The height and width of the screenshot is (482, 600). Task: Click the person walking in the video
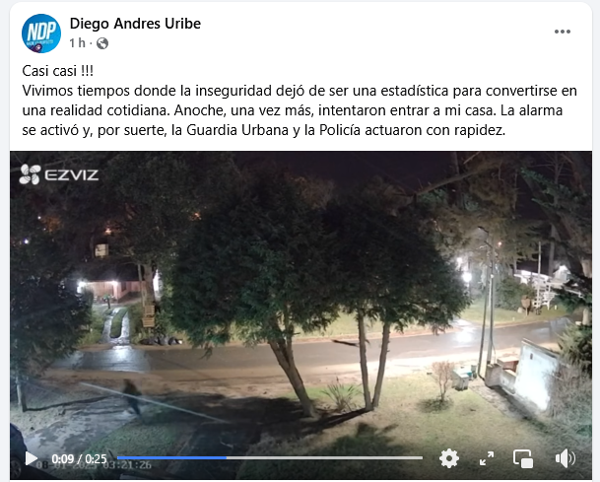click(x=132, y=396)
